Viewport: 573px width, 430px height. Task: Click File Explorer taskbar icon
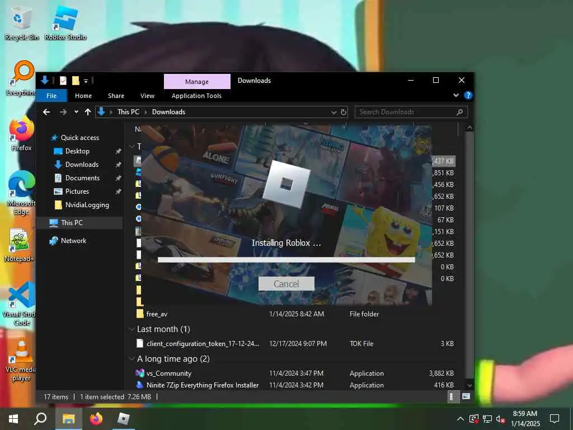tap(68, 418)
